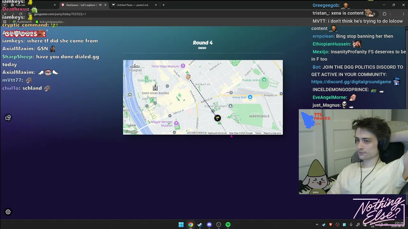
Task: Click the DISTRICT VII. map label
Action: tap(203, 84)
